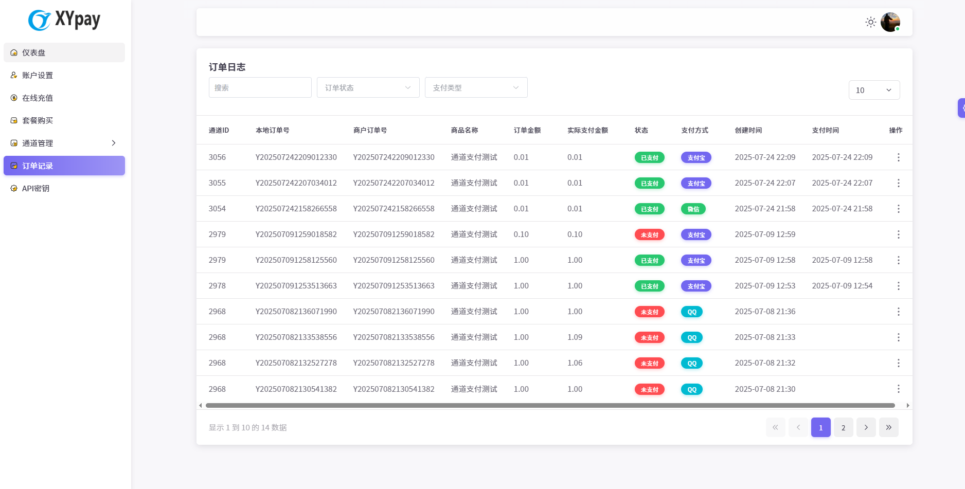Open row actions for the 2978 order

point(898,286)
